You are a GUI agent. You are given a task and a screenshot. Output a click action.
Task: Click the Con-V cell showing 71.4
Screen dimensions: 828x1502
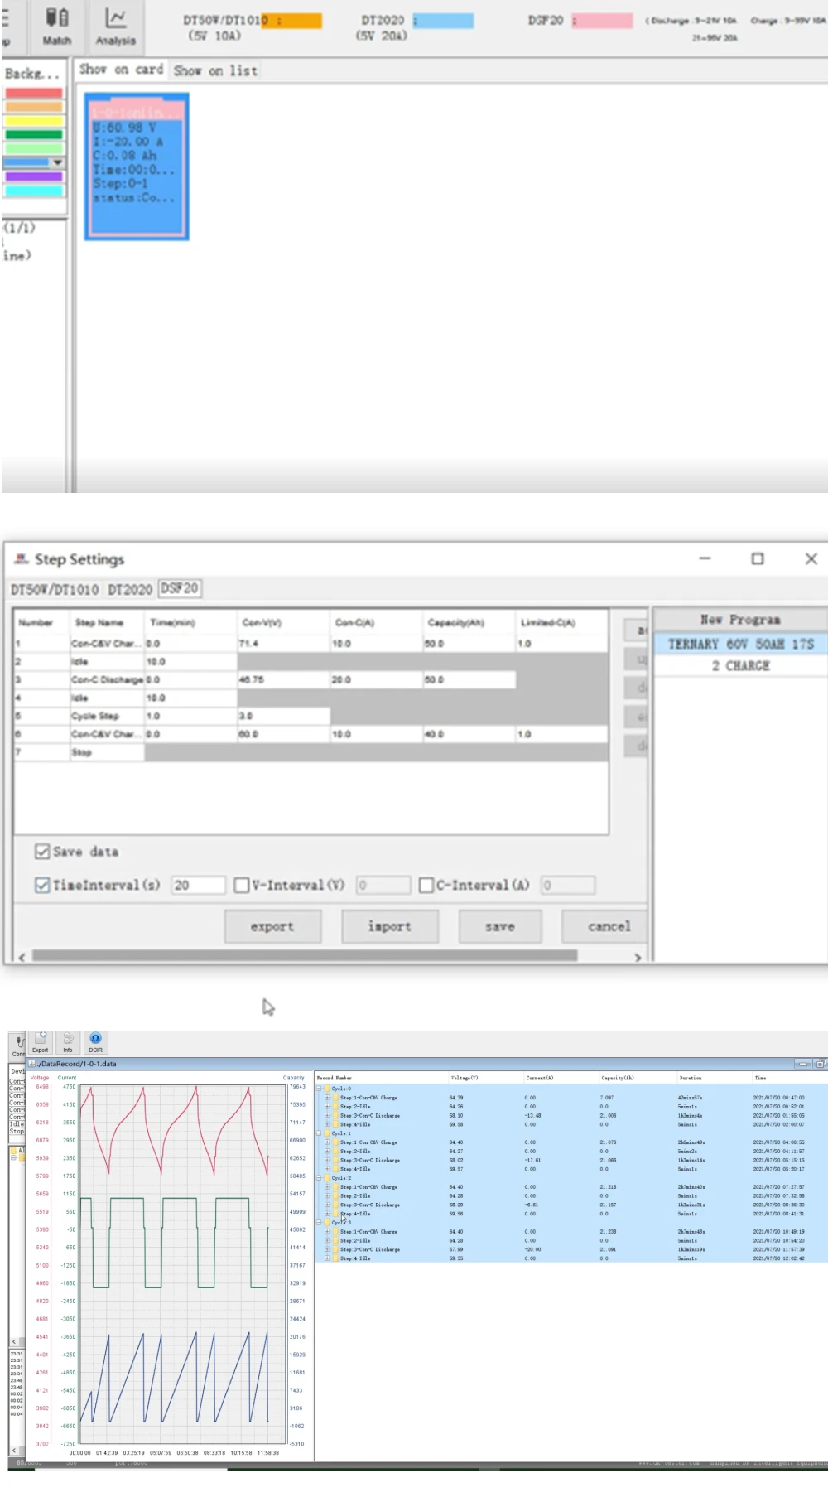(284, 643)
